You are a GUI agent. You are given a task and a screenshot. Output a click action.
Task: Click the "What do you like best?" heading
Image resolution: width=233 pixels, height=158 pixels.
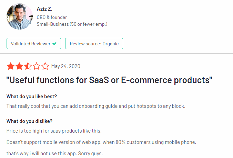tap(31, 97)
